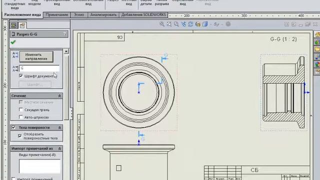
Task: Click the Изменить направление button
Action: (36, 56)
